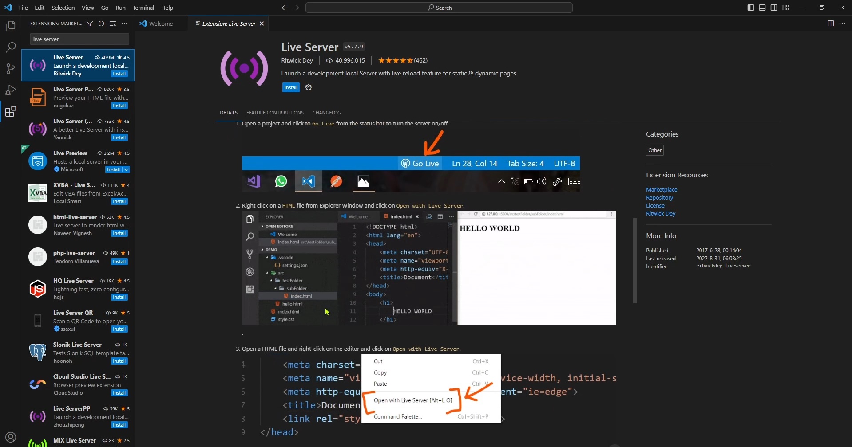Click the Live Server extension settings gear

click(309, 87)
